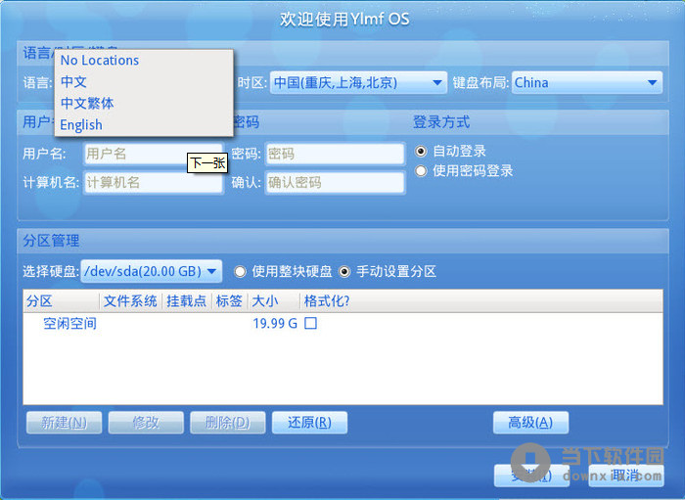The width and height of the screenshot is (685, 500).
Task: Select 使用密码登录 password login option
Action: (422, 171)
